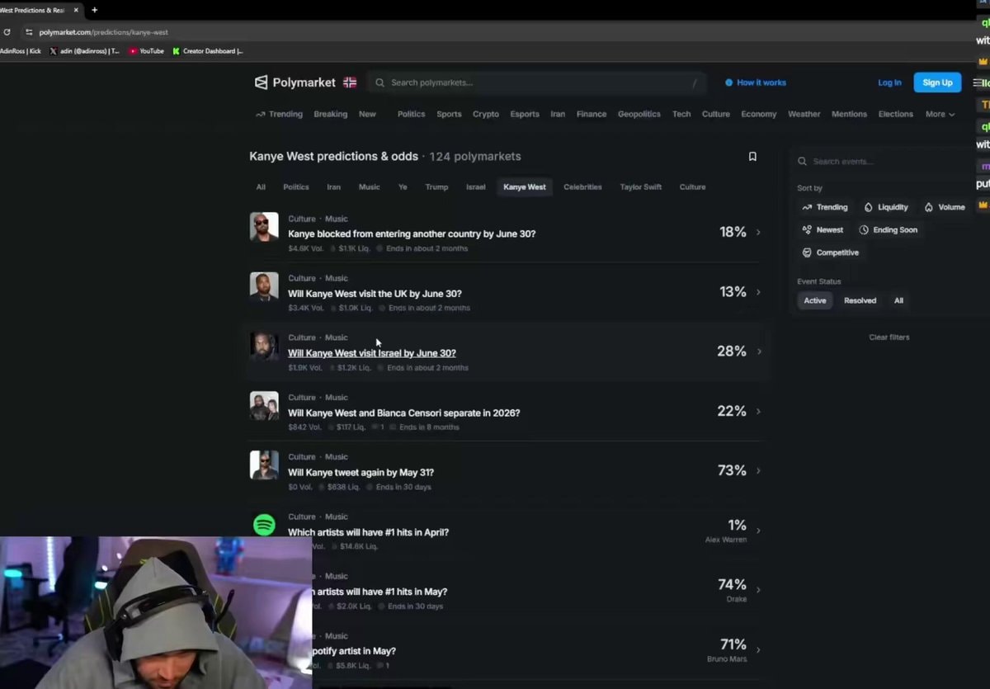Open a new browser tab with plus
This screenshot has height=689, width=990.
point(94,10)
